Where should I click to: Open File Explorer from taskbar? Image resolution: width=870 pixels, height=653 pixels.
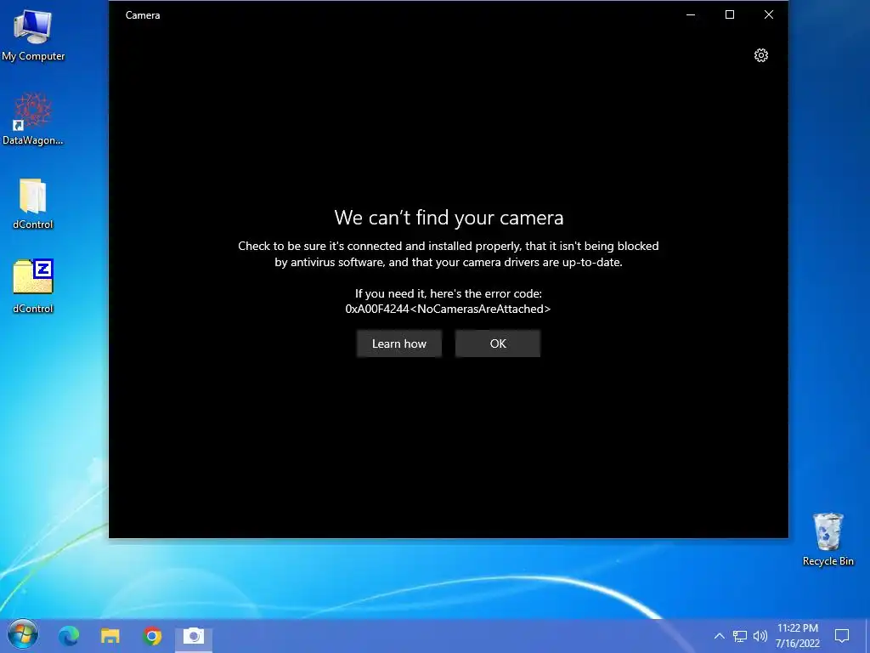(x=110, y=636)
